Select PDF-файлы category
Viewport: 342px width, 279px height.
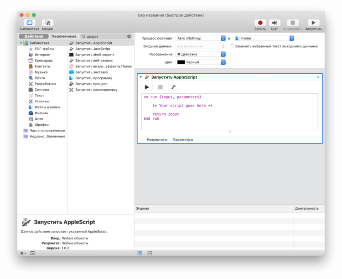tap(44, 49)
